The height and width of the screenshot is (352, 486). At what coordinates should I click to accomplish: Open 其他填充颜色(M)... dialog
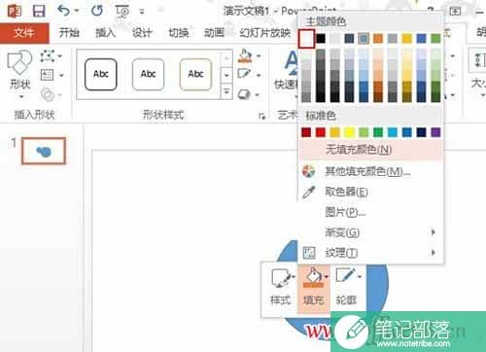[370, 171]
